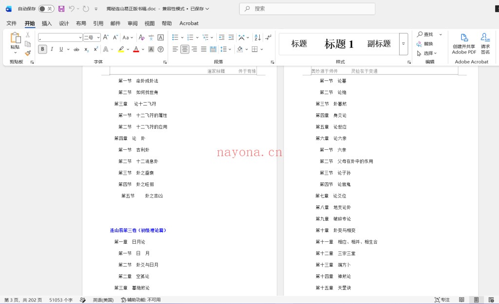Screen dimensions: 499x304
Task: Click Find in Editing group
Action: pos(425,35)
